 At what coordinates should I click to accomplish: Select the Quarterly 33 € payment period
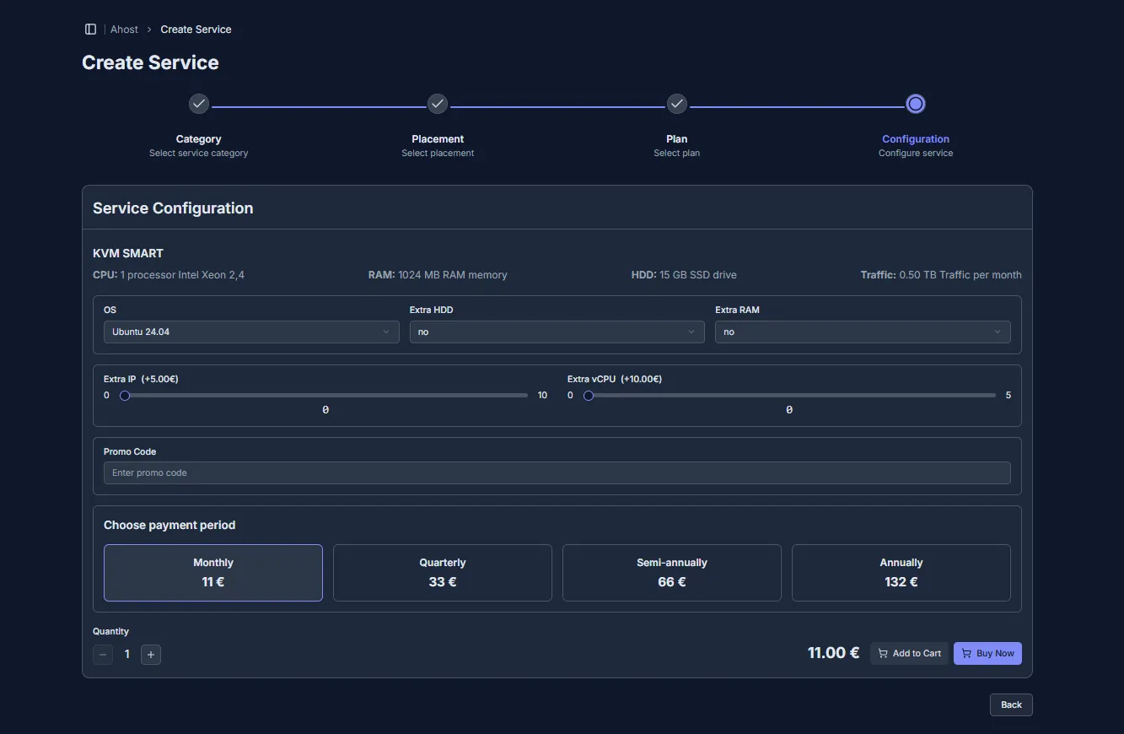443,573
